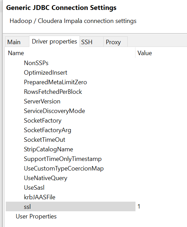187x227 pixels.
Task: Select the ServerVersion property
Action: [42, 101]
